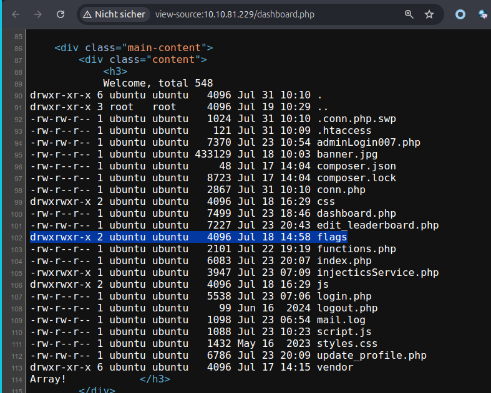The image size is (491, 393).
Task: Click the 'Welcome, total 548' text
Action: click(x=158, y=83)
